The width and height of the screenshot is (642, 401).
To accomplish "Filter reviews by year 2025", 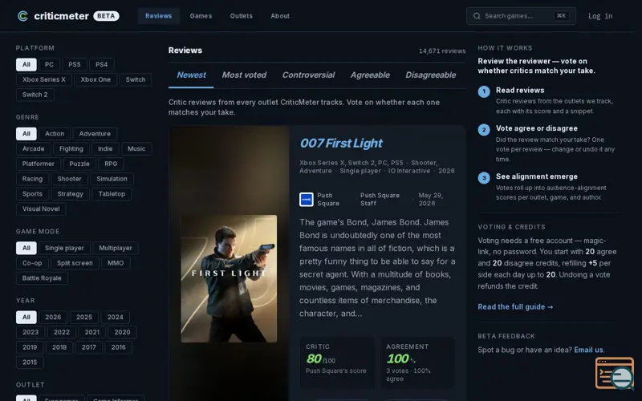I will click(x=84, y=318).
